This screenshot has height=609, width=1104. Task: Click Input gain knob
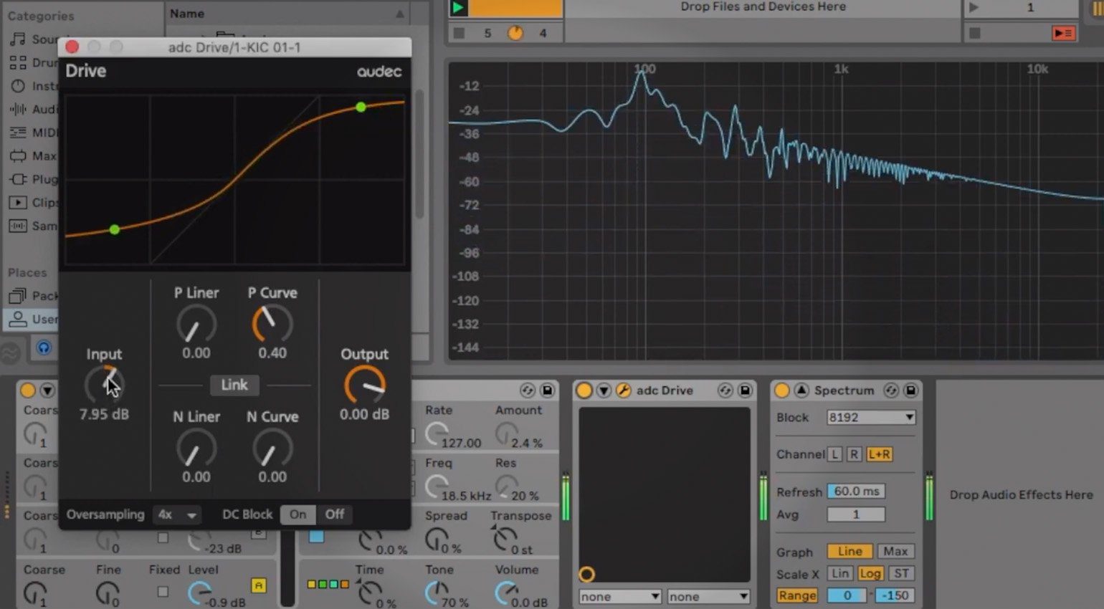(104, 385)
